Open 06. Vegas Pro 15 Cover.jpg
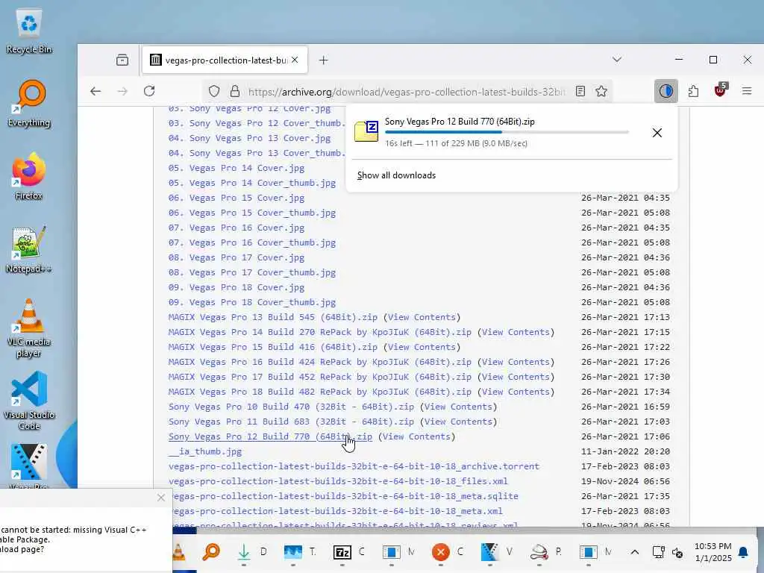Screen dimensions: 764x573 click(x=237, y=198)
